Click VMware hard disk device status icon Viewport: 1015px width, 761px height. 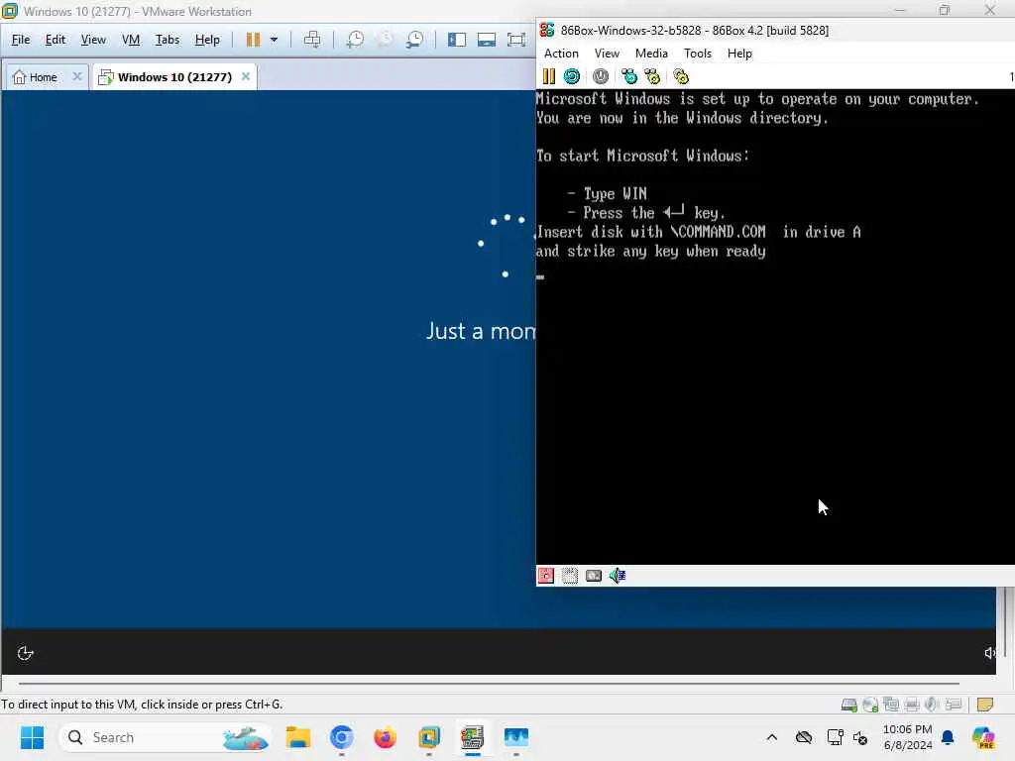849,705
